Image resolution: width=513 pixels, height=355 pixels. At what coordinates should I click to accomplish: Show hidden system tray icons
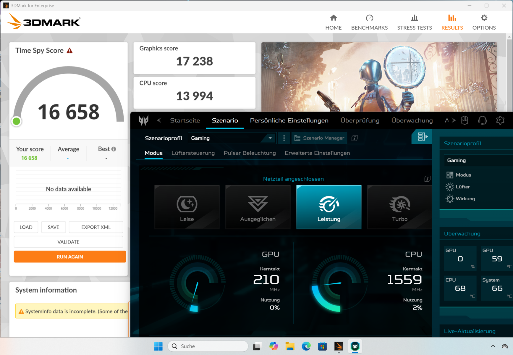[x=493, y=346]
